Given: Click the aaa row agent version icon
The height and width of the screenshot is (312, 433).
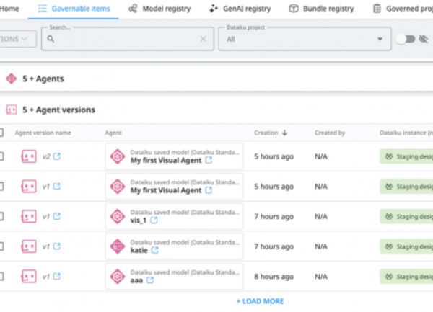Looking at the screenshot, I should [x=29, y=276].
